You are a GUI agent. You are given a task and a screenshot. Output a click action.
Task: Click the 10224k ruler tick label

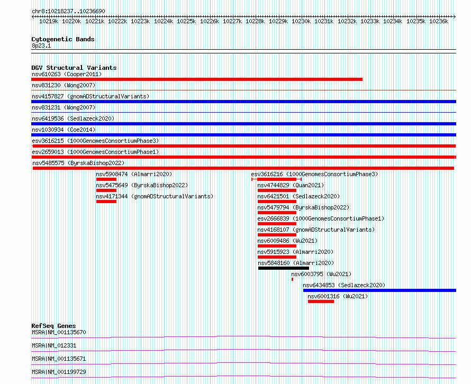(164, 21)
